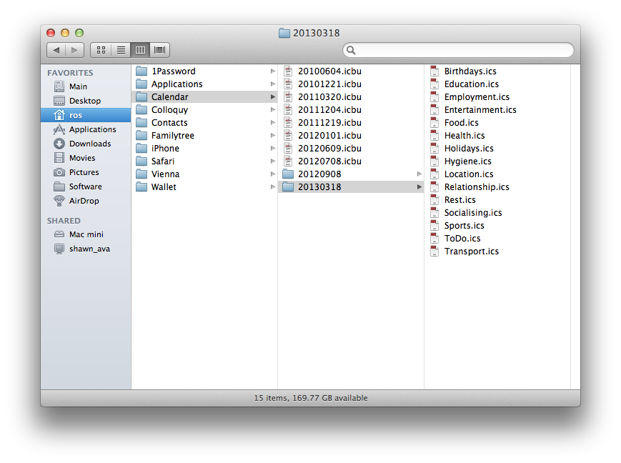The width and height of the screenshot is (621, 463).
Task: Select the iPhone folder icon
Action: click(141, 149)
